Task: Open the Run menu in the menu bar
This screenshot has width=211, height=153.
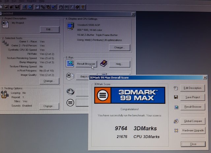Action: coord(14,1)
